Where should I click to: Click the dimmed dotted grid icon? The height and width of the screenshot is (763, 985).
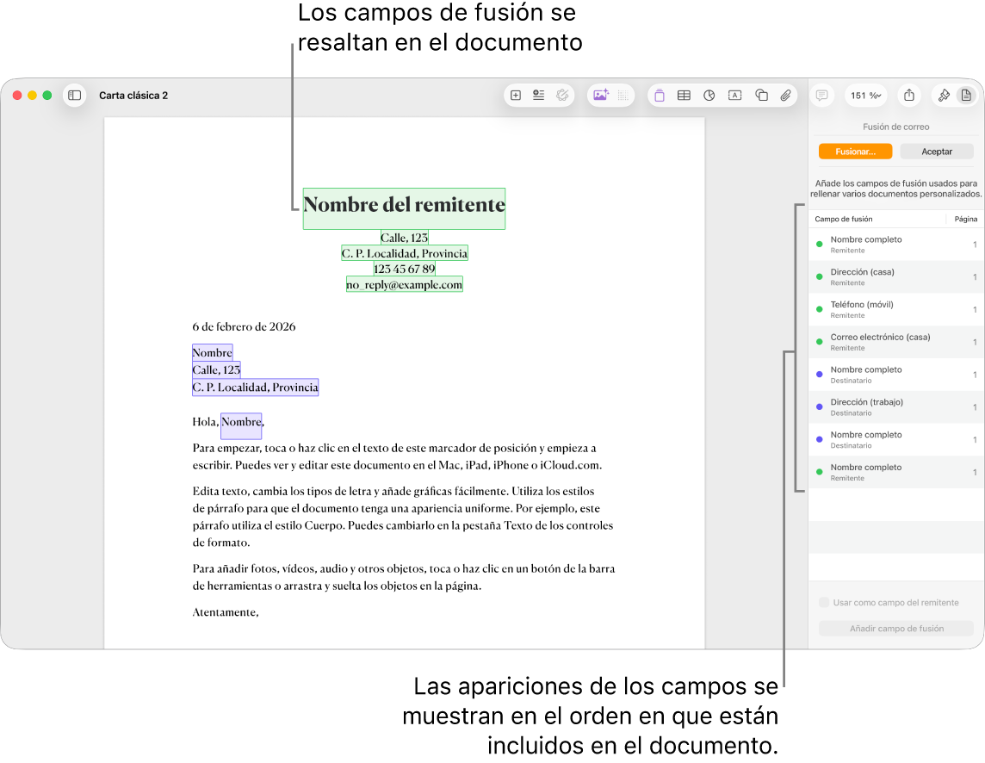pos(623,96)
